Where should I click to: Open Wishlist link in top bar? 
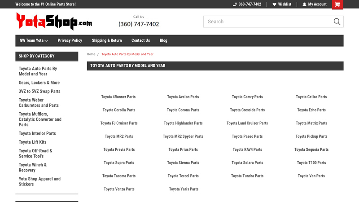(x=285, y=4)
